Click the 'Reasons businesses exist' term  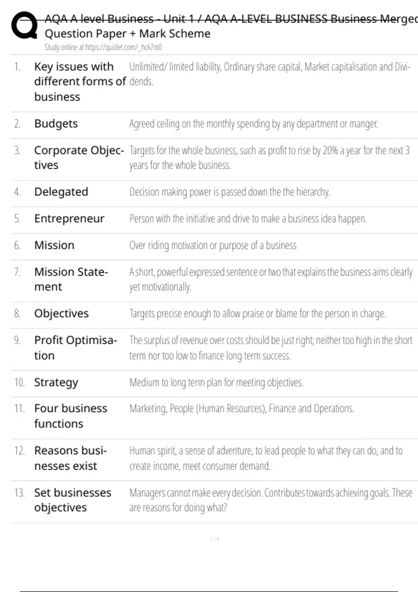pos(70,458)
